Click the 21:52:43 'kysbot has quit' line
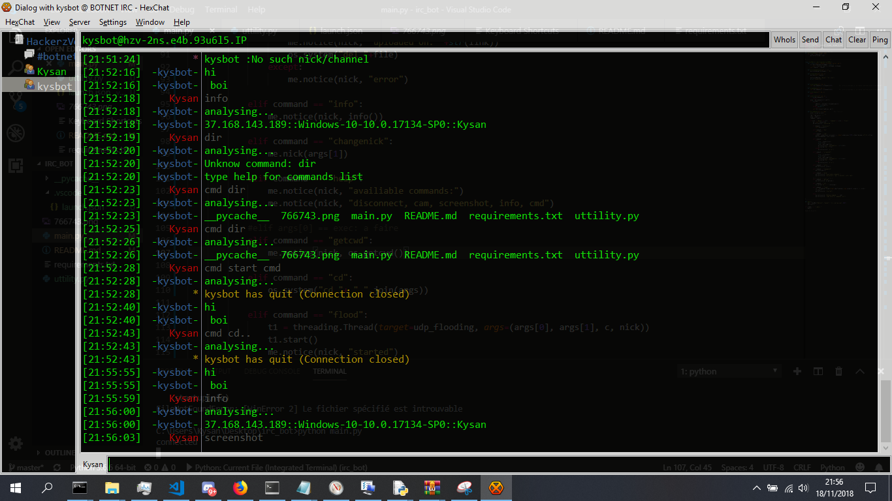The height and width of the screenshot is (501, 892). [307, 359]
